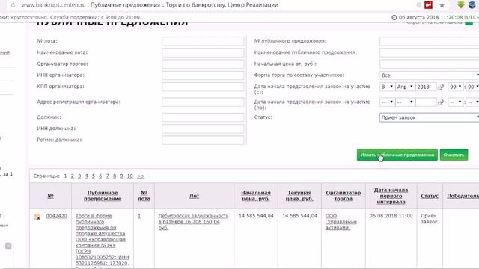Click the browser reload icon
Image resolution: width=479 pixels, height=269 pixels.
13,5
